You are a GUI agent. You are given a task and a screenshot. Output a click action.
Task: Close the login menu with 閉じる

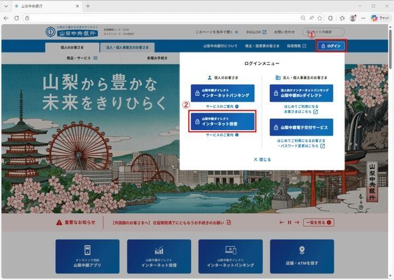262,159
